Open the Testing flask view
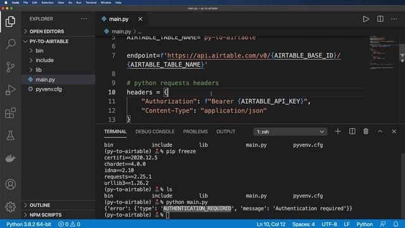The width and height of the screenshot is (405, 228). click(10, 136)
